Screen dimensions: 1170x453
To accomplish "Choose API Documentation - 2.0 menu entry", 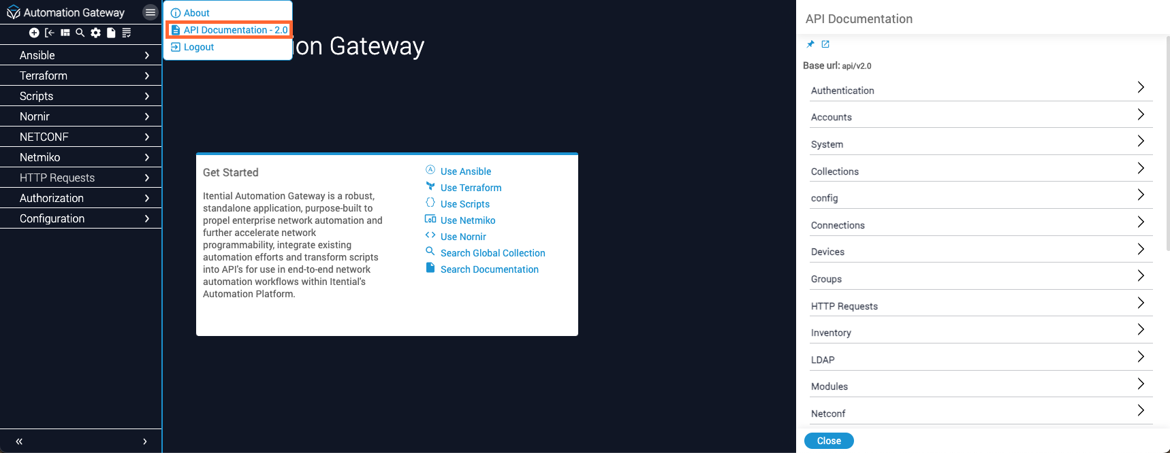I will tap(229, 30).
